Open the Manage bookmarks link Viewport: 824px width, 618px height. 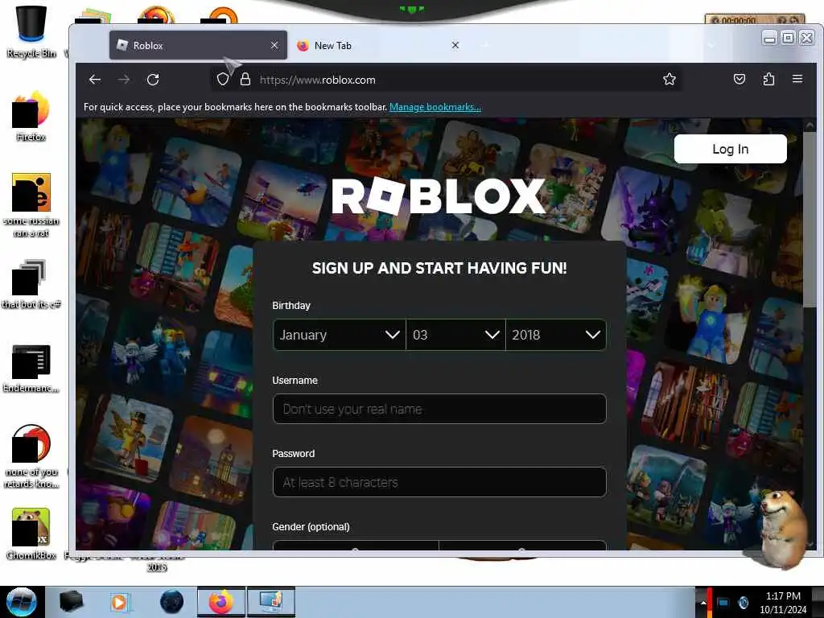pyautogui.click(x=435, y=107)
